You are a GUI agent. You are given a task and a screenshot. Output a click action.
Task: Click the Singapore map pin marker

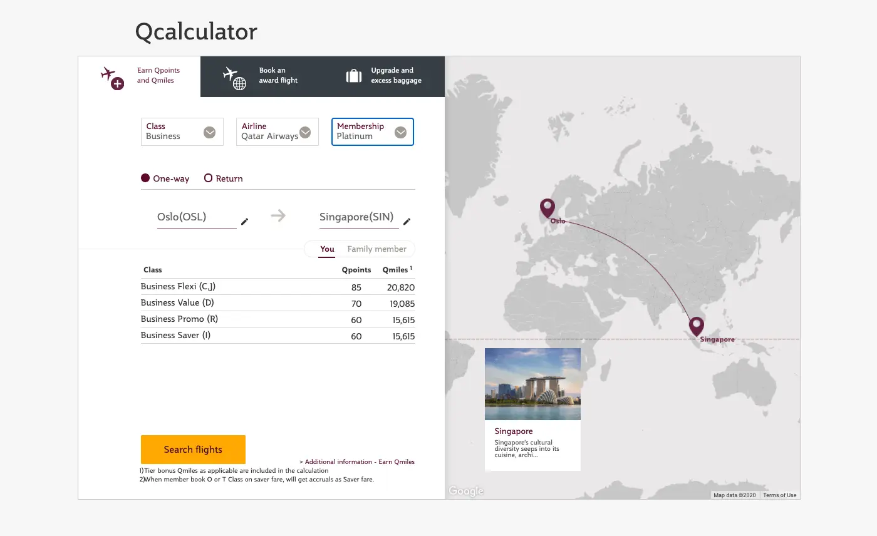click(696, 326)
